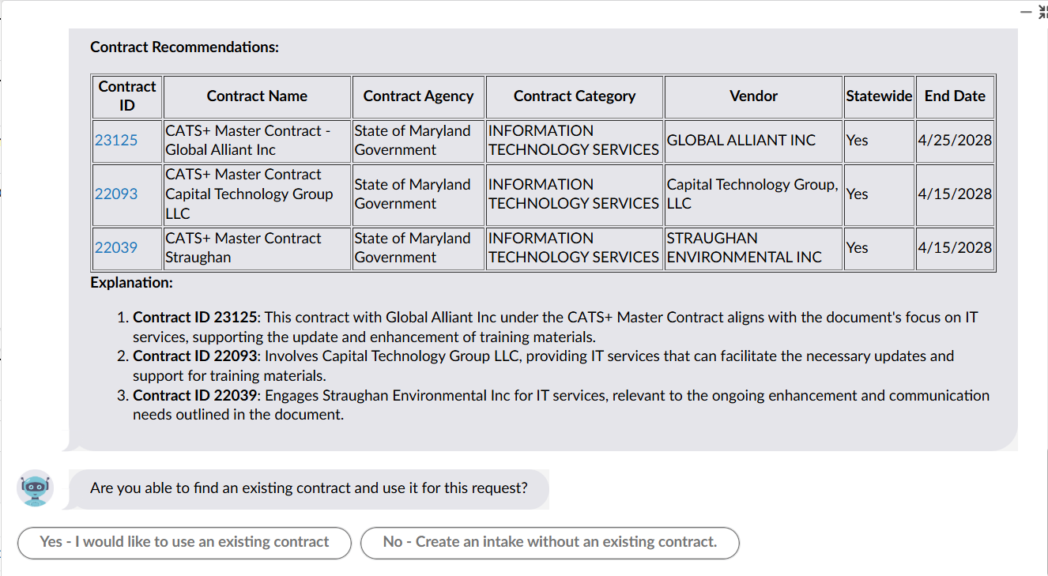Click the Statewide column header
Image resolution: width=1048 pixels, height=576 pixels.
[x=879, y=96]
